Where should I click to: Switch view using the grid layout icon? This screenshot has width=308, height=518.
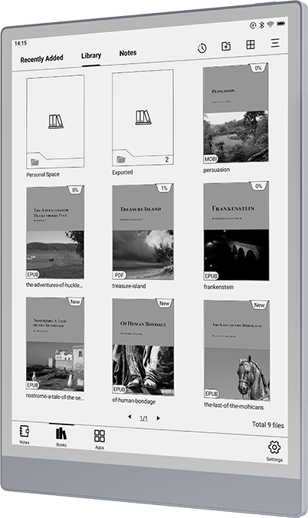pos(251,45)
